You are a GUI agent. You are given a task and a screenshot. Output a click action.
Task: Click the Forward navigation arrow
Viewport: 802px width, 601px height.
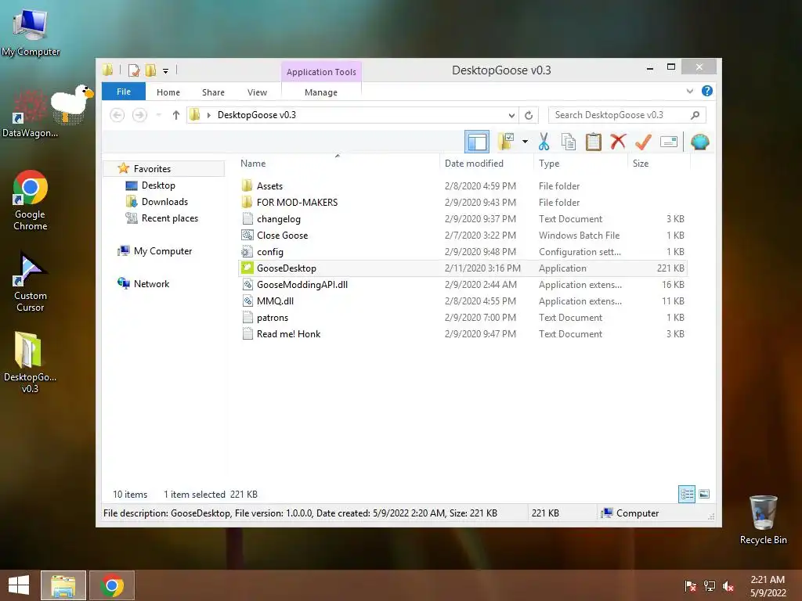click(139, 115)
